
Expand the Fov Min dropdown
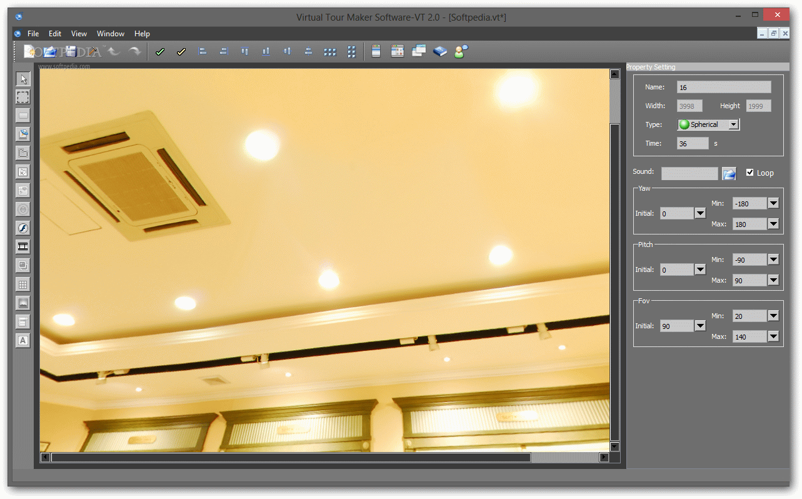pyautogui.click(x=773, y=316)
